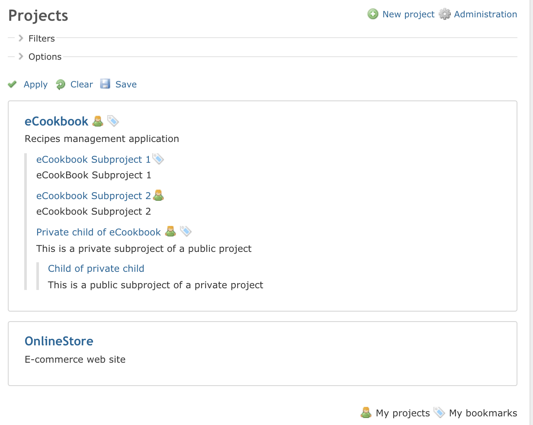Click the My bookmarks legend tag icon
533x425 pixels.
pos(439,413)
